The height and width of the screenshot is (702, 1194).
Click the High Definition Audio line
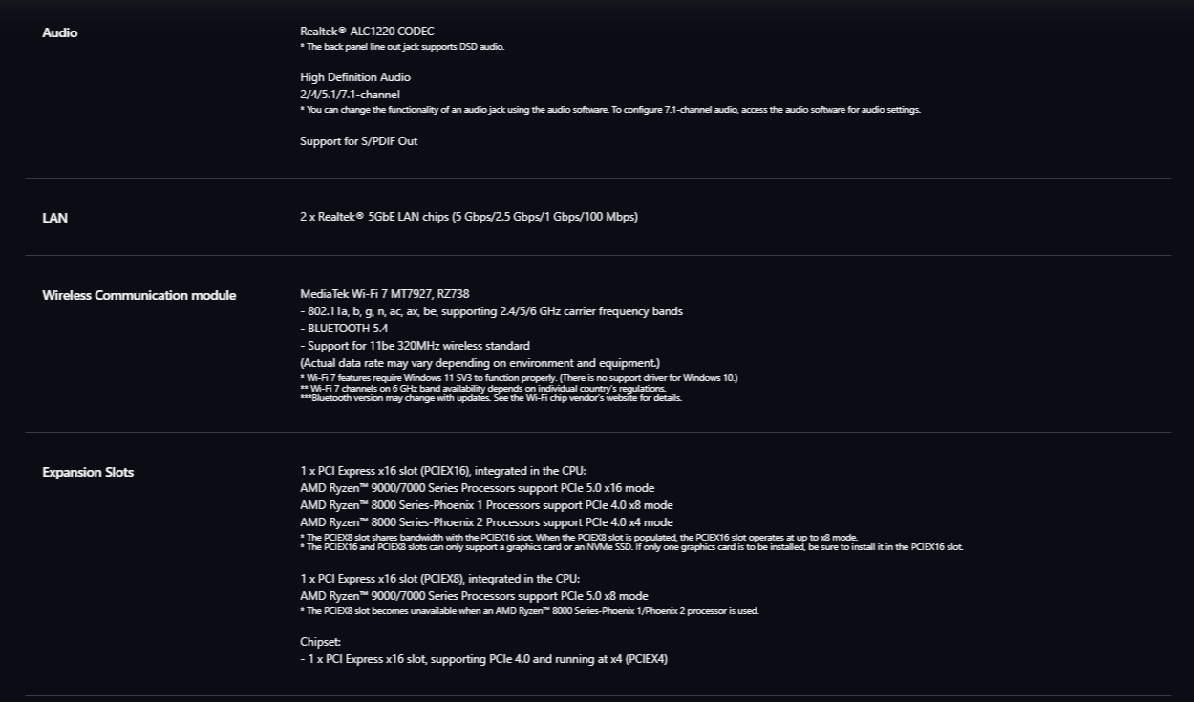tap(355, 77)
